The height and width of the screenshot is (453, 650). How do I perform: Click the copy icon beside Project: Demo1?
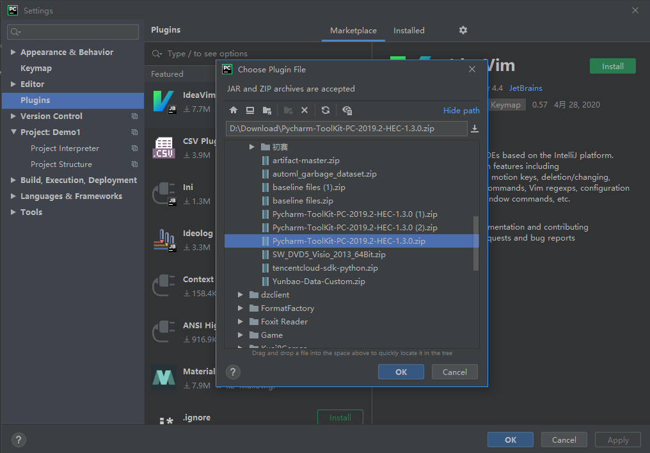pyautogui.click(x=135, y=132)
